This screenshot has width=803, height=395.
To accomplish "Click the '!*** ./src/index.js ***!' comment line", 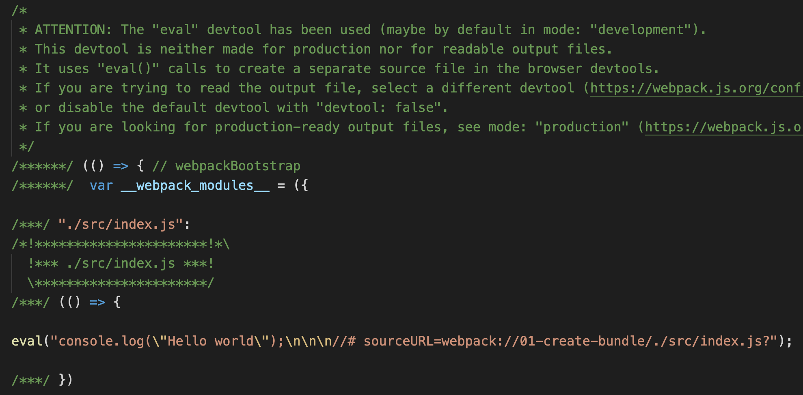I will point(121,263).
